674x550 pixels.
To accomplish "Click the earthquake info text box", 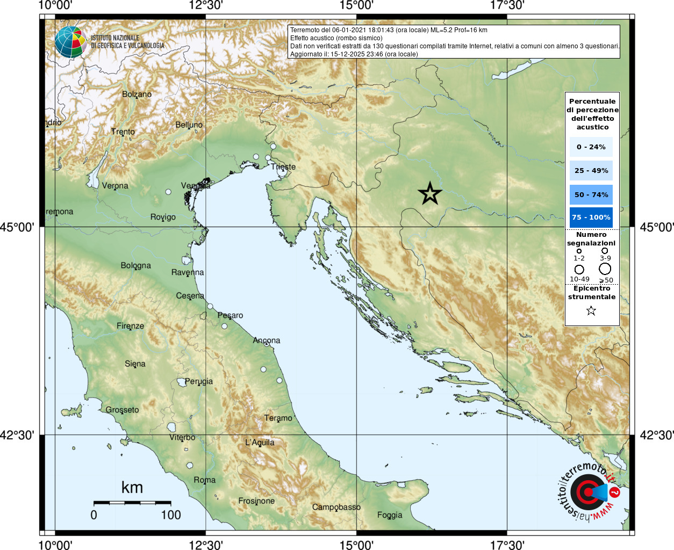I will [454, 42].
